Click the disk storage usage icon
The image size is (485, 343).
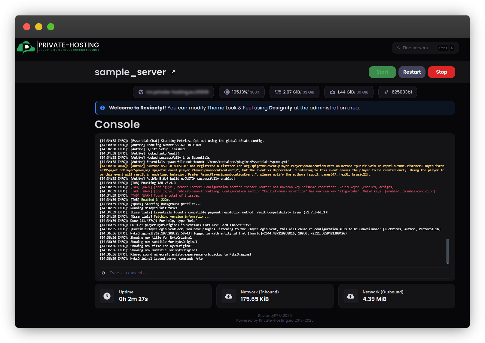pos(332,92)
